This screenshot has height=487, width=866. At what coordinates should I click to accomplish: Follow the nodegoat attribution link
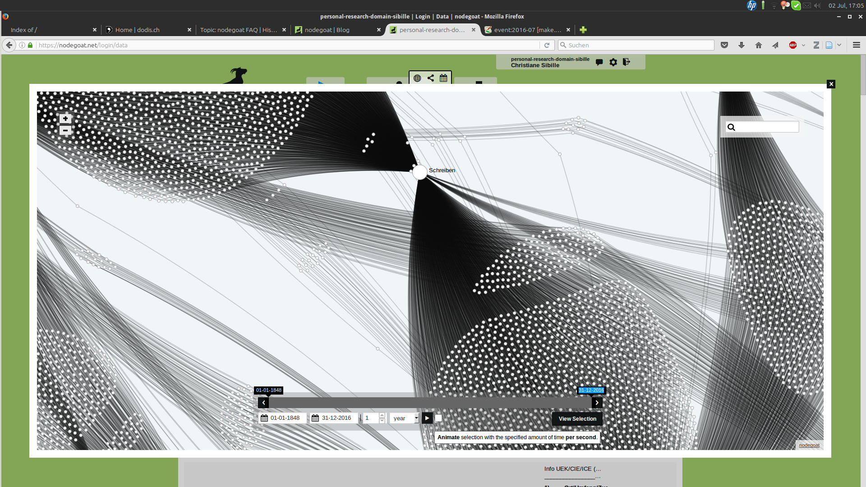coord(809,446)
